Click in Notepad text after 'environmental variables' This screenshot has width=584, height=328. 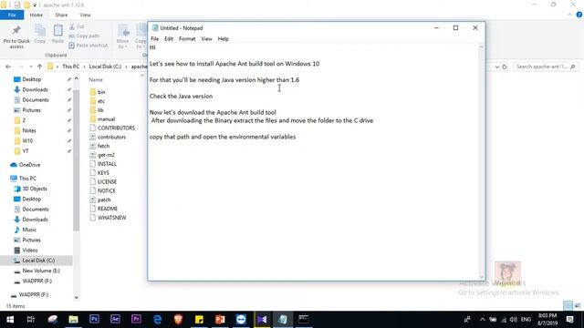[x=297, y=137]
